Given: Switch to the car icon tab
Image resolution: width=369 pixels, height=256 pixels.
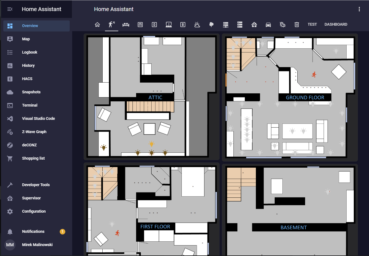Looking at the screenshot, I should pos(268,25).
